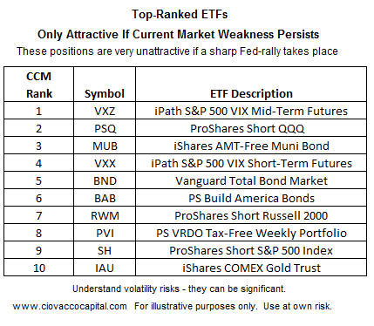Click PS Build America Bonds description
The height and width of the screenshot is (326, 374).
click(251, 198)
